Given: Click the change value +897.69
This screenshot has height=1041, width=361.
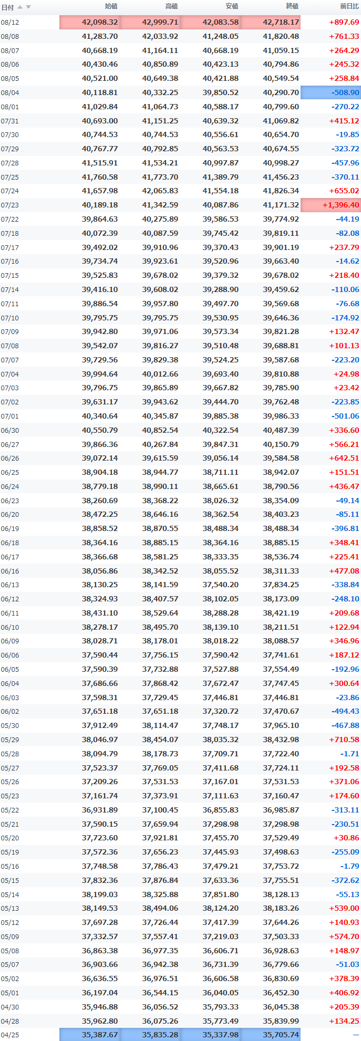Looking at the screenshot, I should (x=344, y=23).
